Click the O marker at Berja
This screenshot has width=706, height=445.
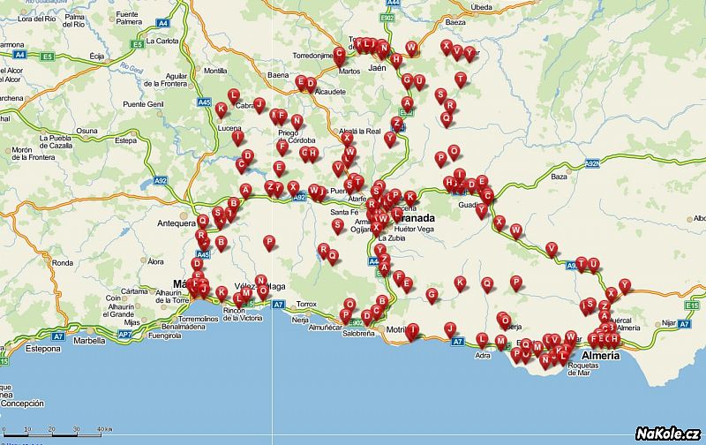(505, 323)
